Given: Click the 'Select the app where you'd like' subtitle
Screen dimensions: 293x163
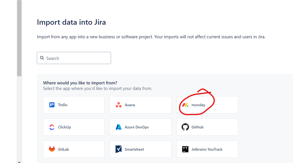Looking at the screenshot, I should 98,89.
